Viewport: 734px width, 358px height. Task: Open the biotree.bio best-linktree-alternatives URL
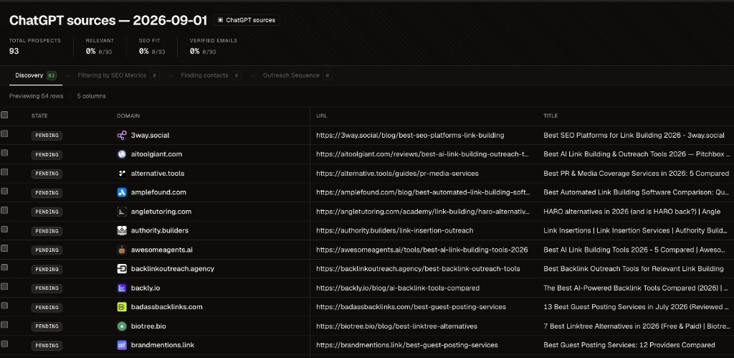[x=397, y=326]
